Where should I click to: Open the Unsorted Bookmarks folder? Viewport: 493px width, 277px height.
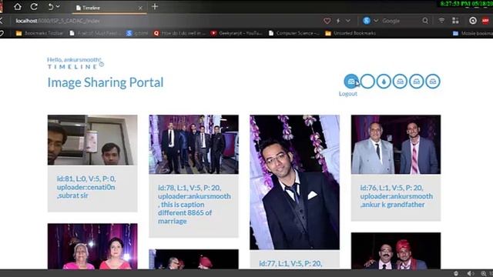350,33
